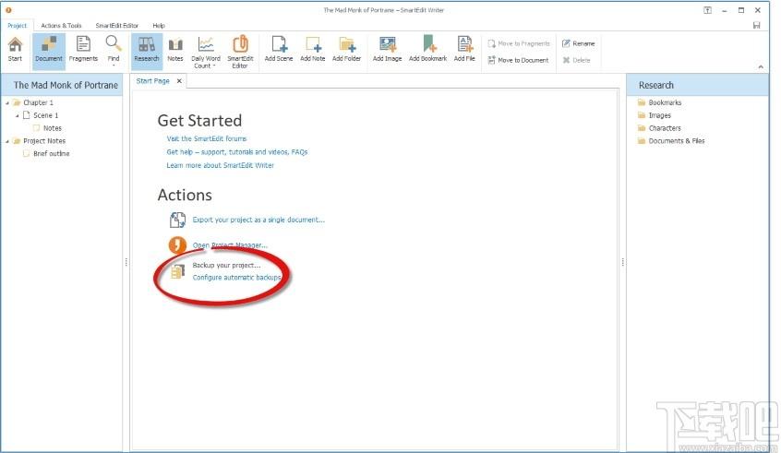
Task: Click the SmartEdit app icon in title bar
Action: 8,10
